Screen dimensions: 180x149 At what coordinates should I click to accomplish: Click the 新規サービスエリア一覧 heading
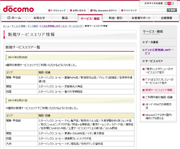coord(23,47)
